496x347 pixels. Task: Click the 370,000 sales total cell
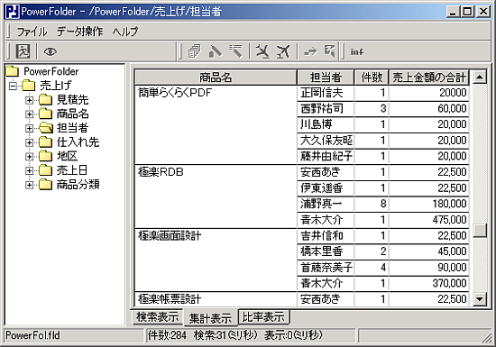coord(429,284)
